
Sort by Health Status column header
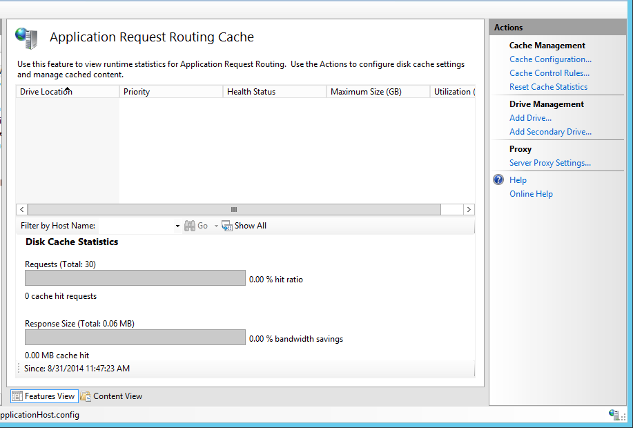coord(275,92)
